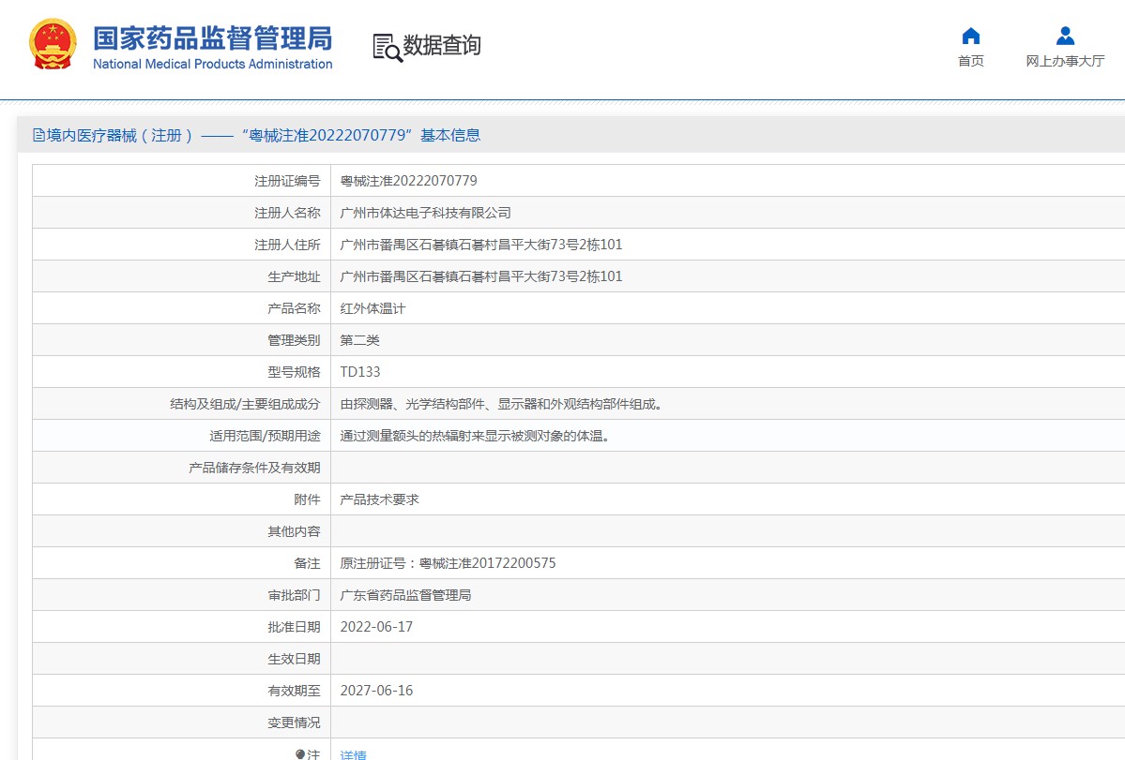This screenshot has height=760, width=1125.
Task: Click the 产品名称 row label
Action: pos(294,308)
